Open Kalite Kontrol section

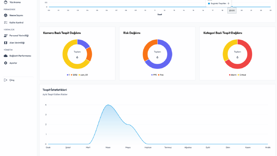(16, 22)
